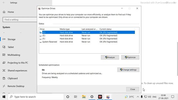Viewport: 178px width, 100px height.
Task: Click the Last analyzed column header
Action: coord(90,29)
